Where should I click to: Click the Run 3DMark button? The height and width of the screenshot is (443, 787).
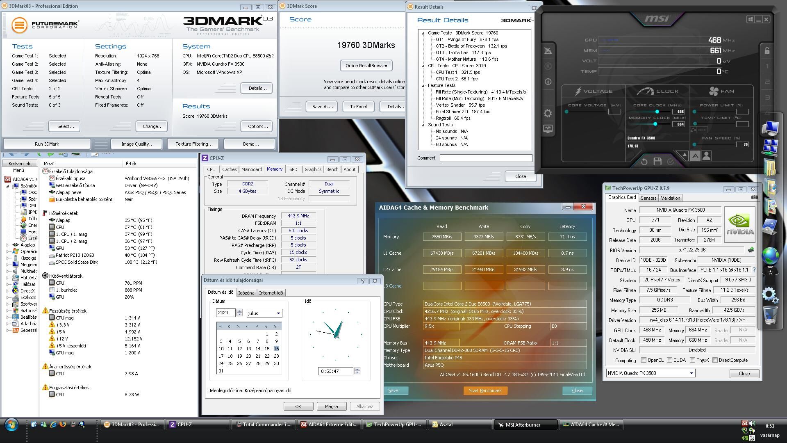(x=47, y=144)
